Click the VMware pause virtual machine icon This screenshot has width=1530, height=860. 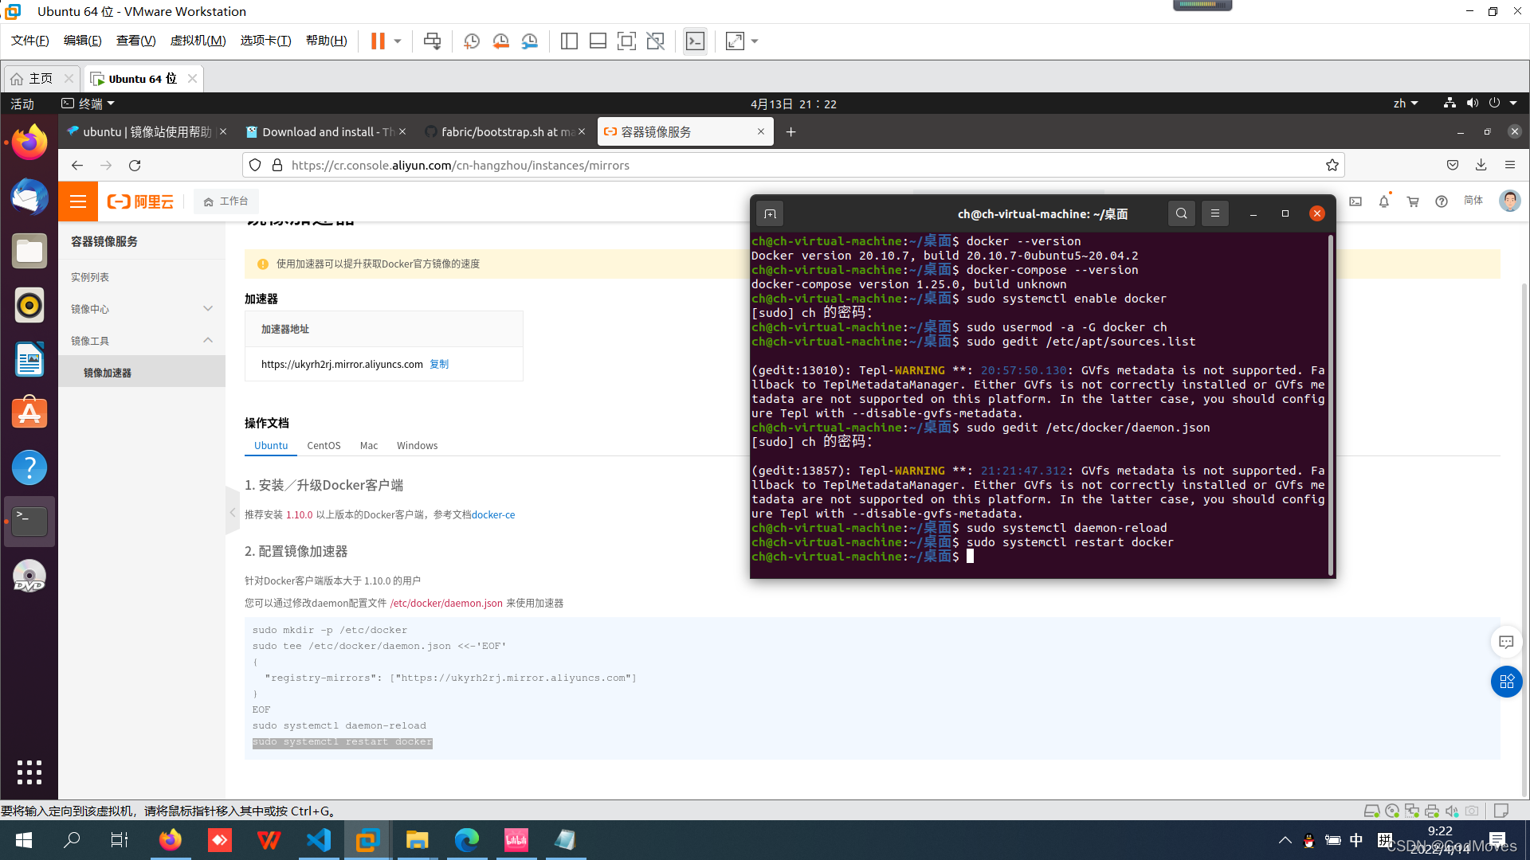coord(378,41)
